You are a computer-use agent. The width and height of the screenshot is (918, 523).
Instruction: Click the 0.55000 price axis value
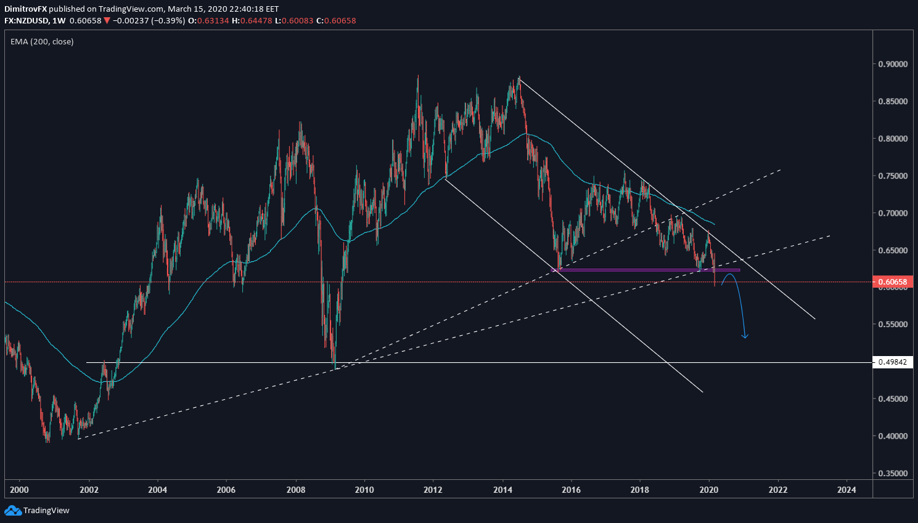[893, 324]
